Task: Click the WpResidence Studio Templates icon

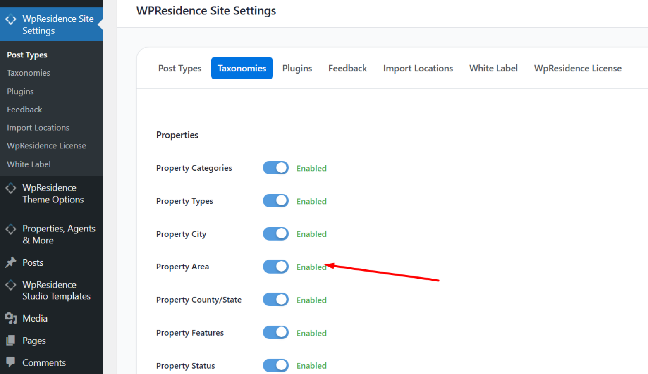Action: click(x=11, y=285)
